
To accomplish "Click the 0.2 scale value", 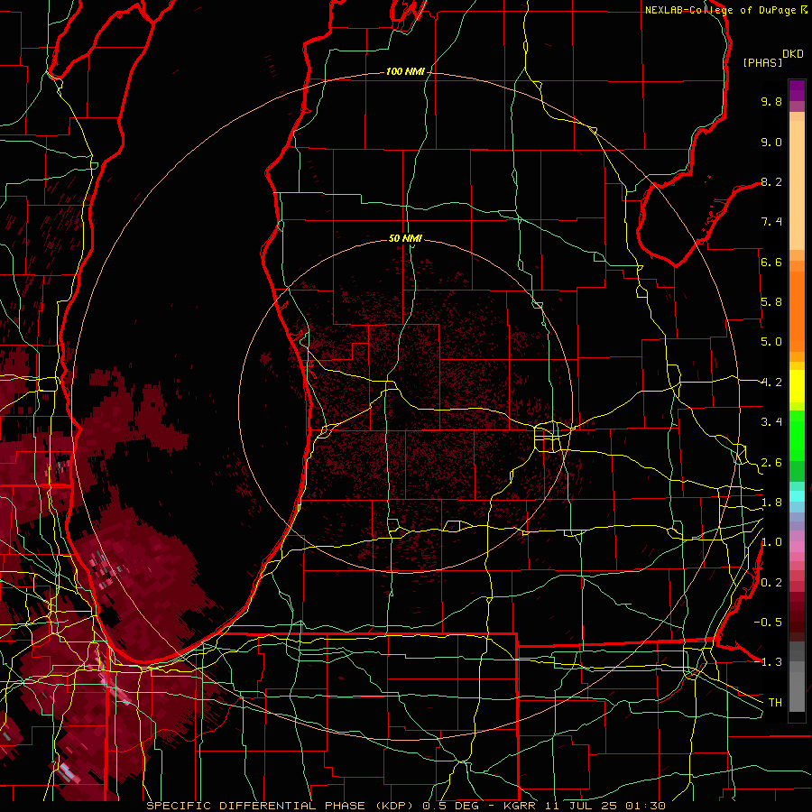I will [x=771, y=583].
